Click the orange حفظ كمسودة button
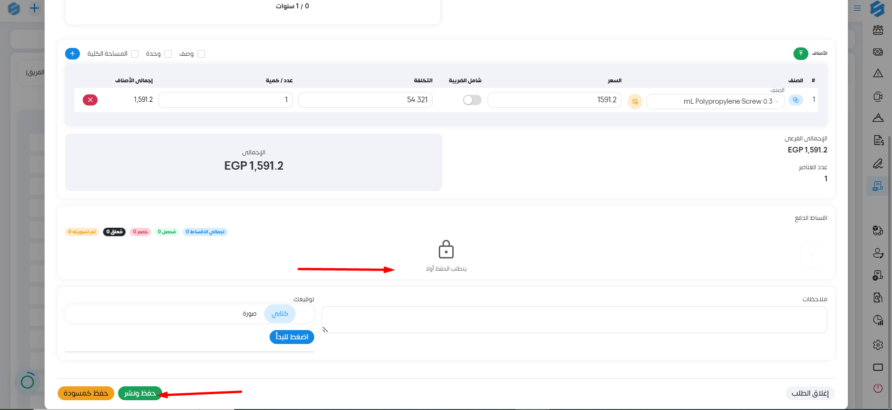The width and height of the screenshot is (892, 410). (x=86, y=393)
